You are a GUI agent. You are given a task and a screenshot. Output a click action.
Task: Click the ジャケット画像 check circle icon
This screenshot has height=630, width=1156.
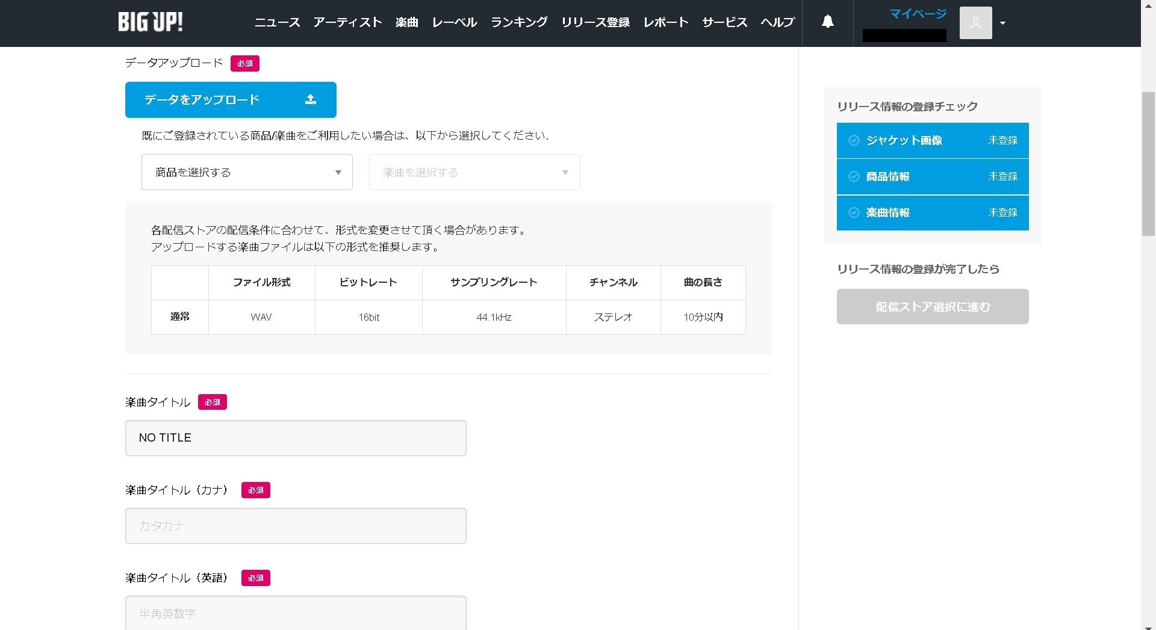pyautogui.click(x=854, y=140)
